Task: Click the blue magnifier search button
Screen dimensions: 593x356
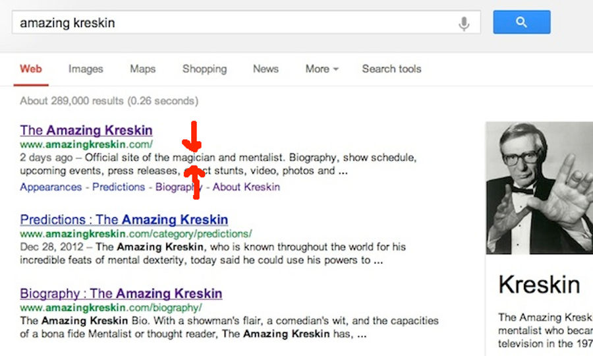Action: click(522, 22)
